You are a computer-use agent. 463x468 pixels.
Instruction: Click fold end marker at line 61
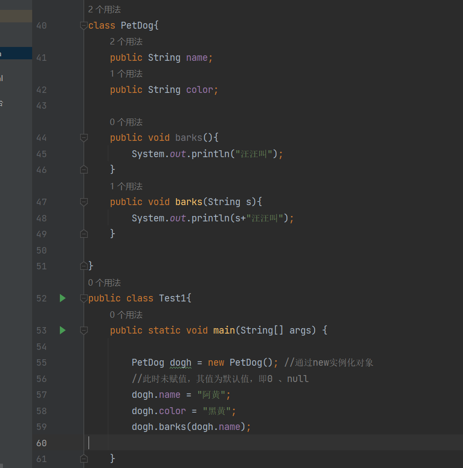(84, 459)
